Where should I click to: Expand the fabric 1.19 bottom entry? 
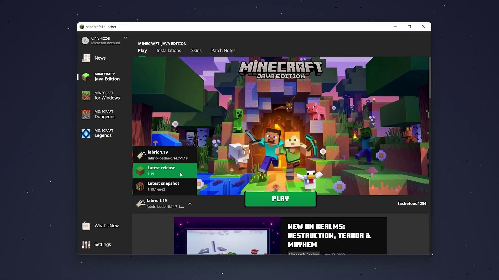[x=190, y=203]
